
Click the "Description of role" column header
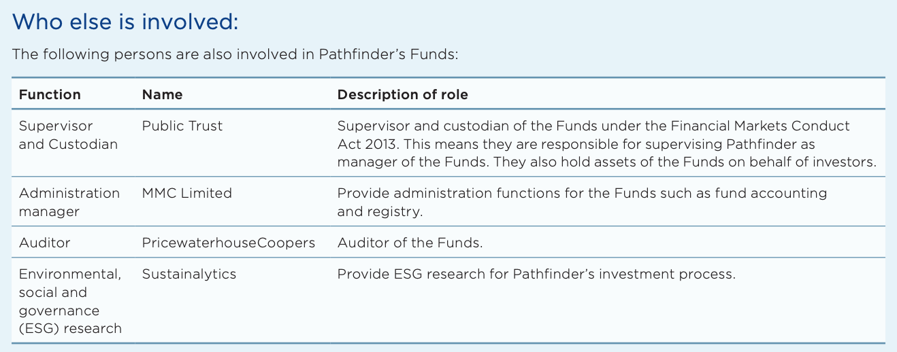coord(402,94)
